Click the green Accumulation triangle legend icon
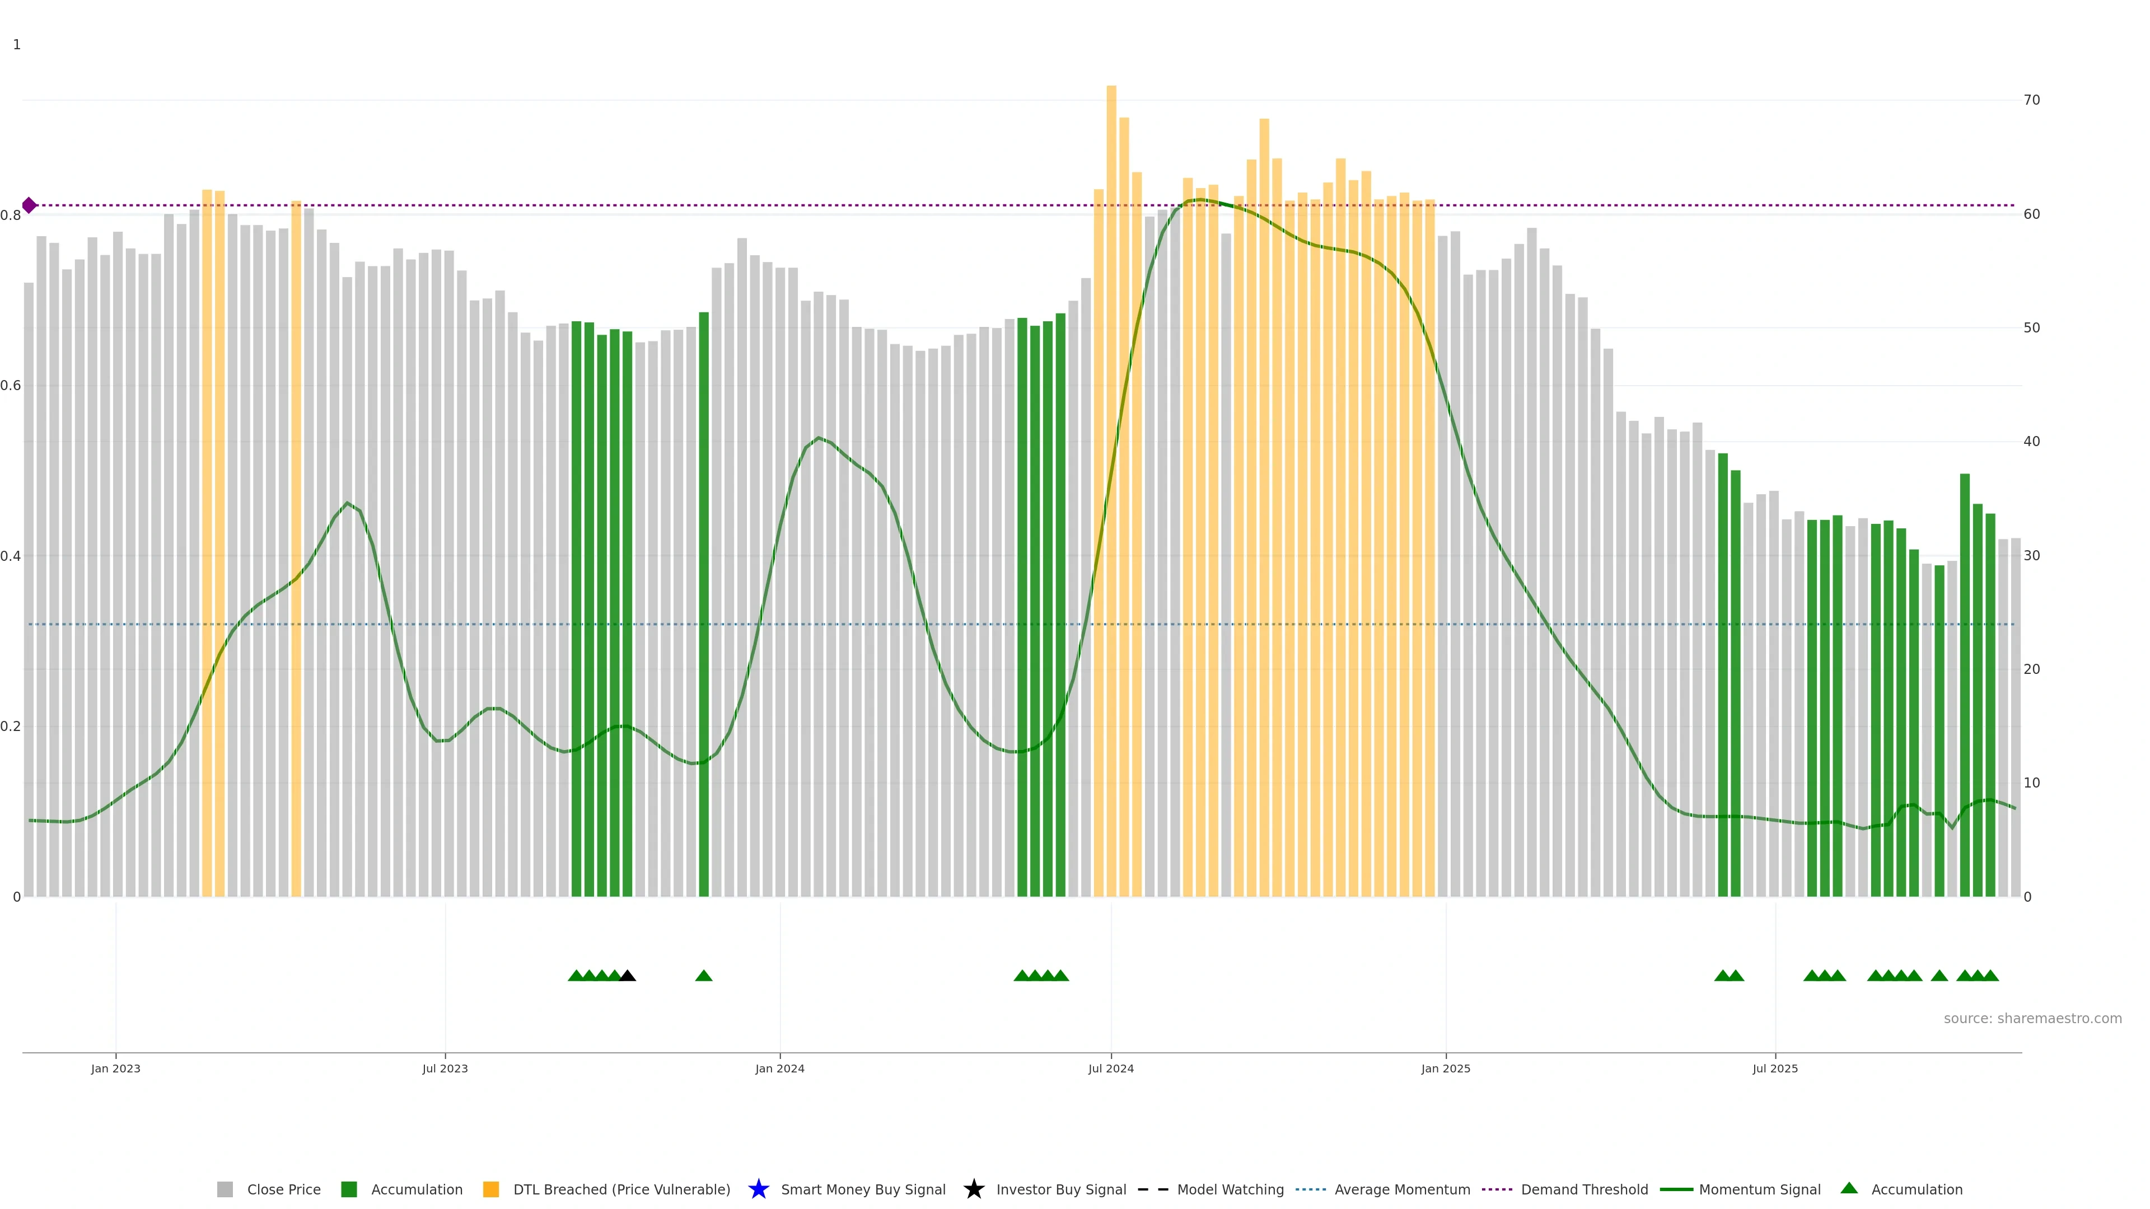Viewport: 2150px width, 1209px height. coord(1849,1188)
